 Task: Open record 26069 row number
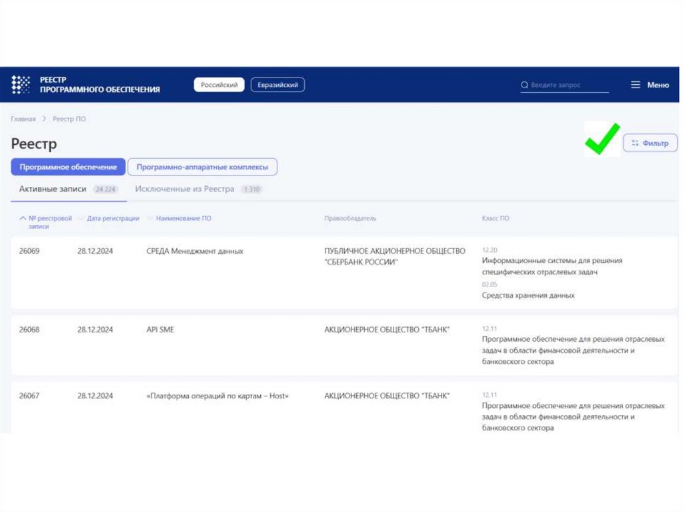point(29,251)
